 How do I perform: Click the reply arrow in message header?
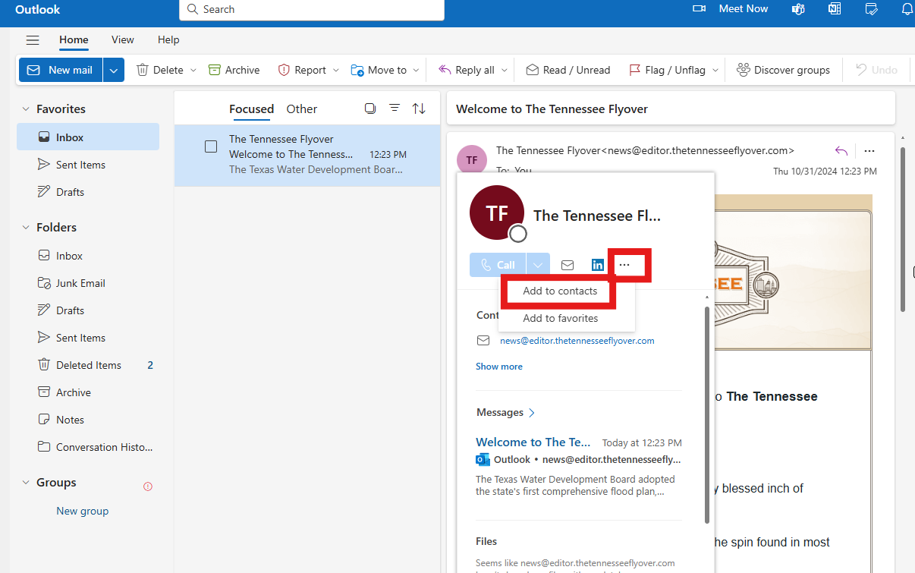pyautogui.click(x=841, y=150)
